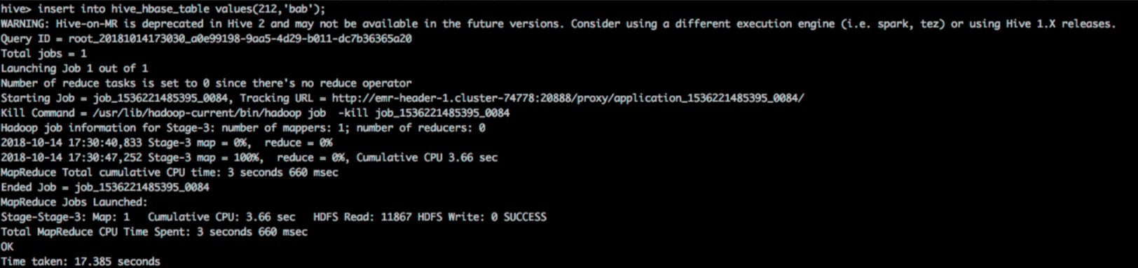Click MapReduce Total cumulative CPU time line

[x=170, y=172]
